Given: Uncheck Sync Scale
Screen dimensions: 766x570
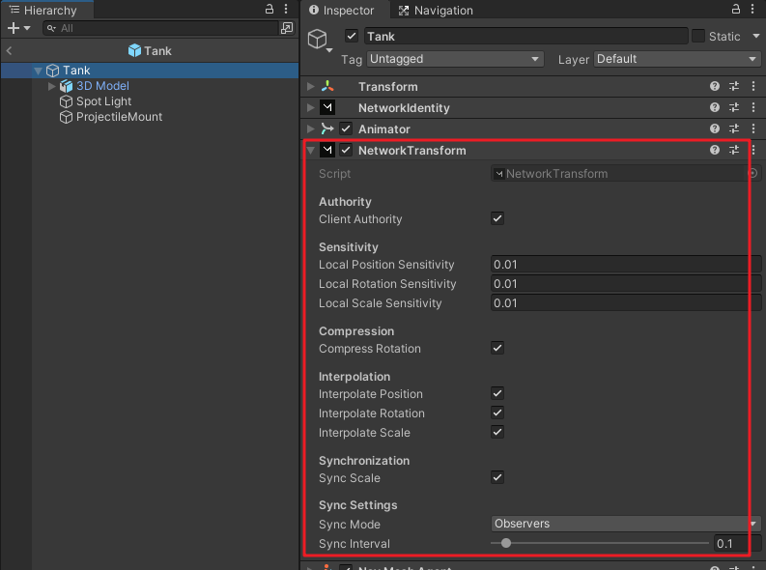Looking at the screenshot, I should point(497,477).
